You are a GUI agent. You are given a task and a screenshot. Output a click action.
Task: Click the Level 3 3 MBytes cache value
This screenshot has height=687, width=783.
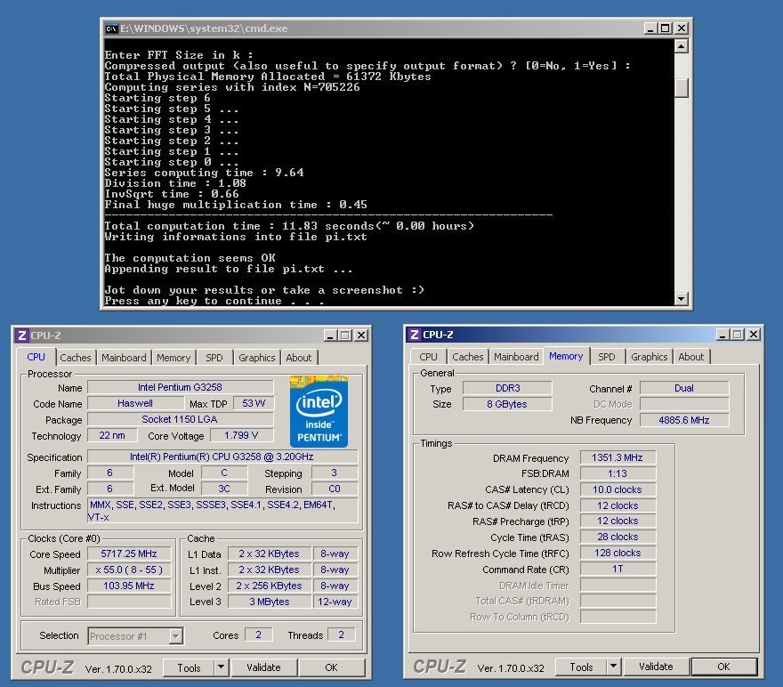pos(270,602)
